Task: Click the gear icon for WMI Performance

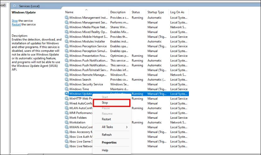Action: coord(66,113)
